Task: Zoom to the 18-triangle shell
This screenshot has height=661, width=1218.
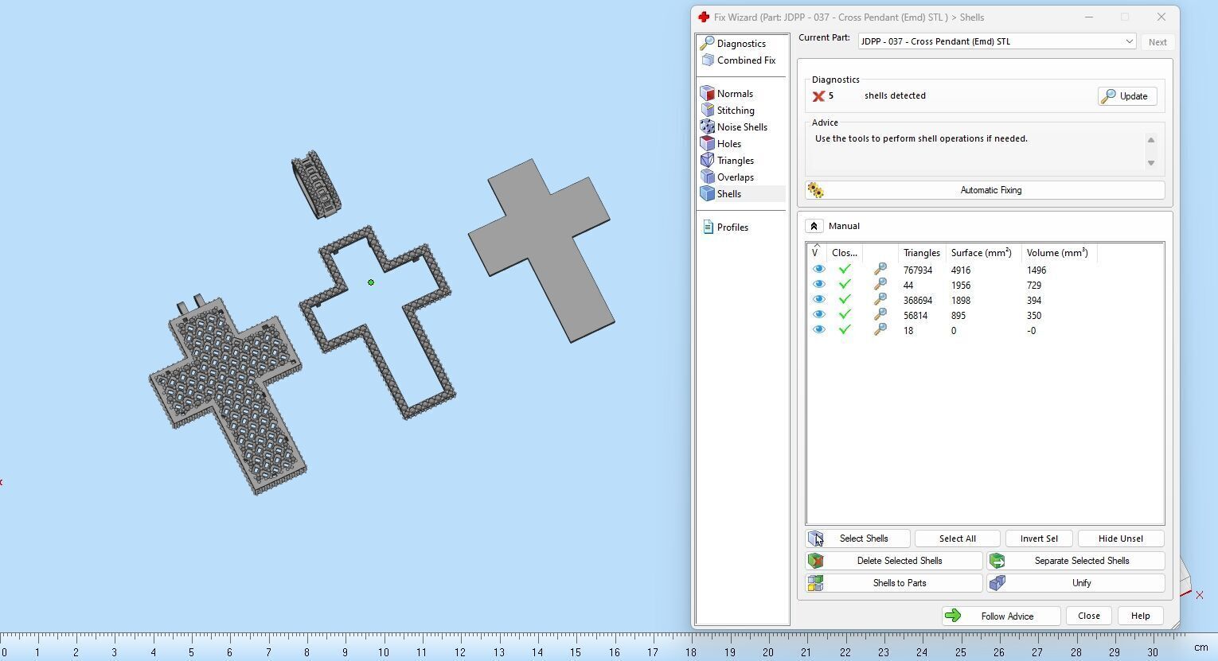Action: [880, 330]
